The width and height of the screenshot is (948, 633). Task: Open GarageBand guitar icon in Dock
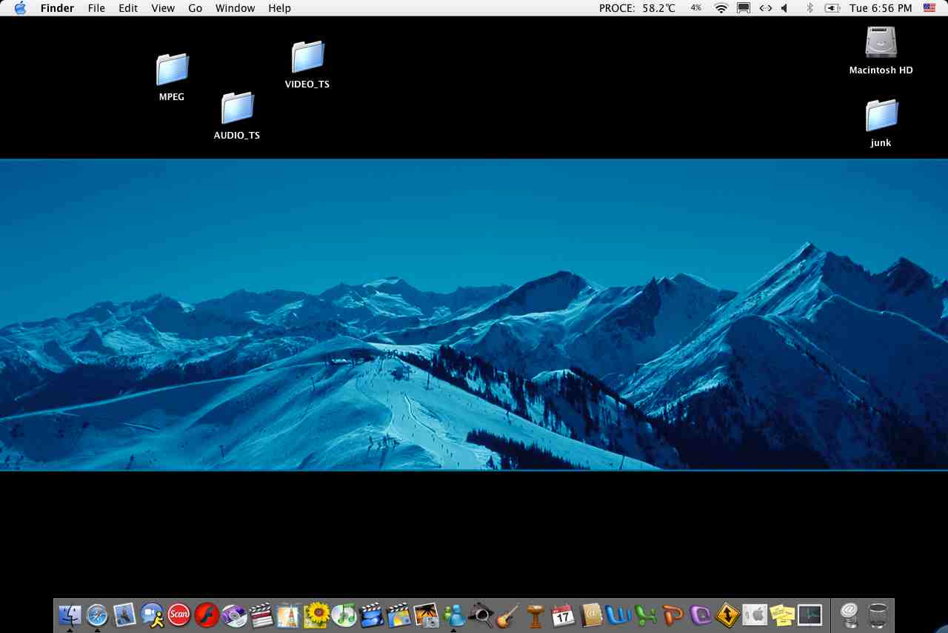pos(508,614)
